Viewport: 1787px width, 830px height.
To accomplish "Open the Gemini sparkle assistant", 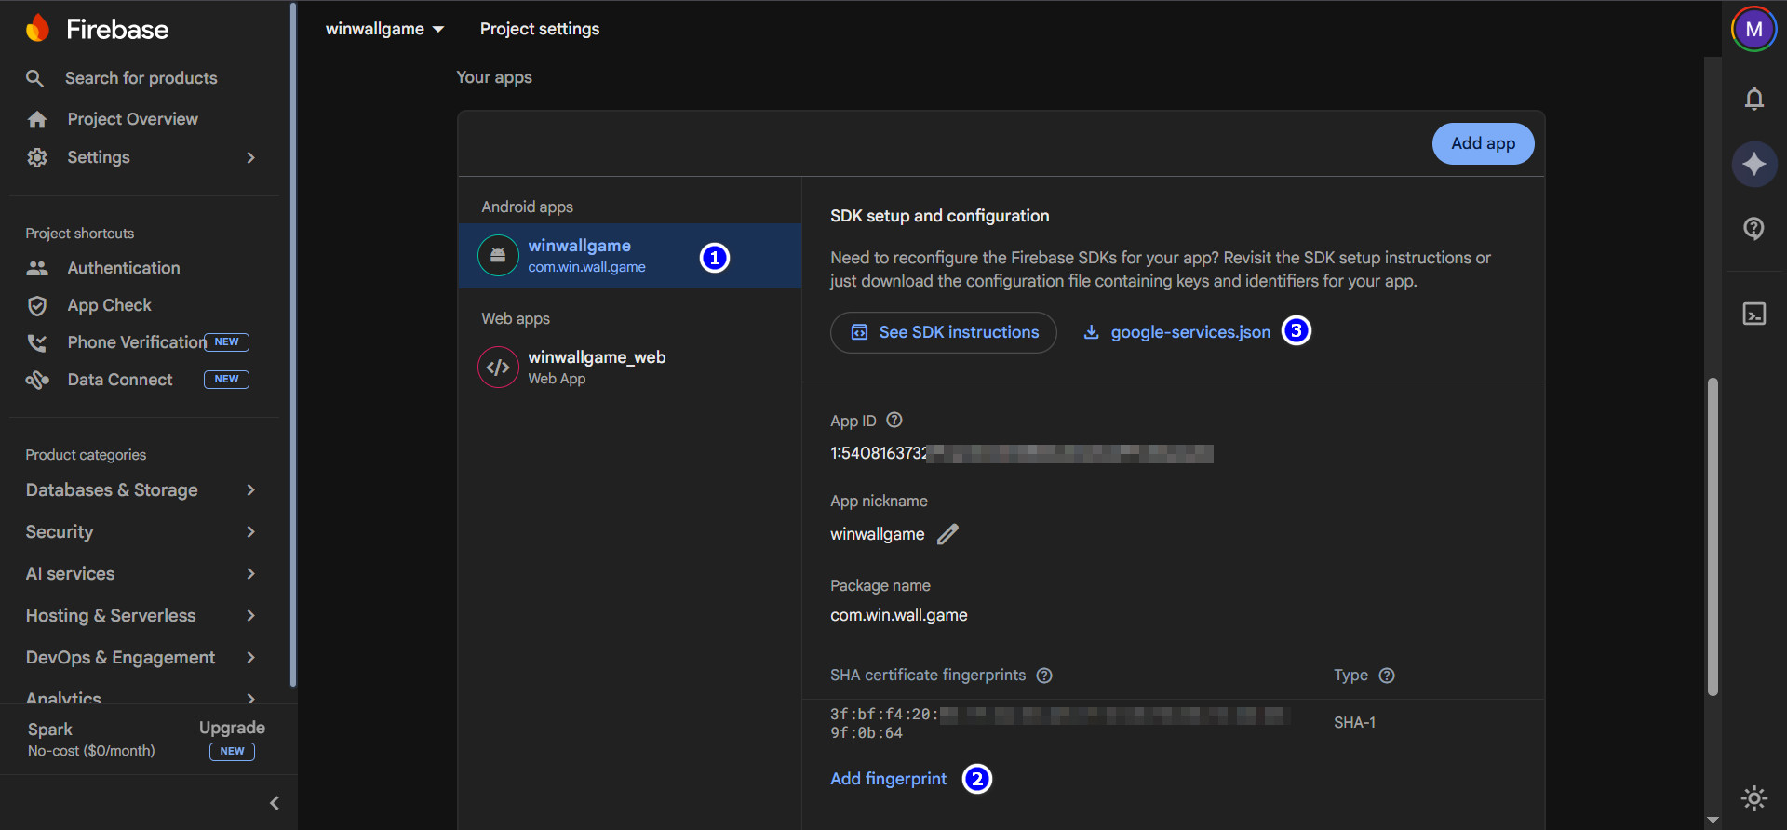I will pyautogui.click(x=1754, y=164).
